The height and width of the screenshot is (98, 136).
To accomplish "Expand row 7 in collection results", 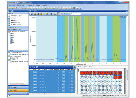I will [x=30, y=77].
